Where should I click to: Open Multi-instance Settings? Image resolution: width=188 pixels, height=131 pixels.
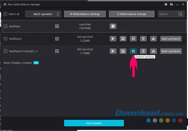pyautogui.click(x=85, y=14)
